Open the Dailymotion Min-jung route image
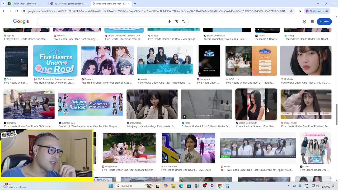This screenshot has height=190, width=338. (x=152, y=104)
